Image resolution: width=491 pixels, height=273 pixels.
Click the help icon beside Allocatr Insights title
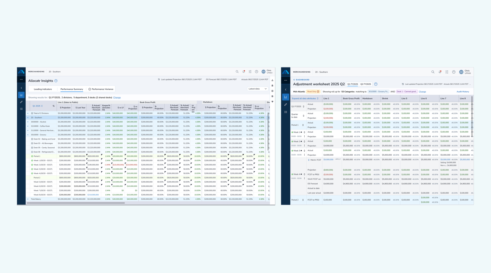pos(56,81)
